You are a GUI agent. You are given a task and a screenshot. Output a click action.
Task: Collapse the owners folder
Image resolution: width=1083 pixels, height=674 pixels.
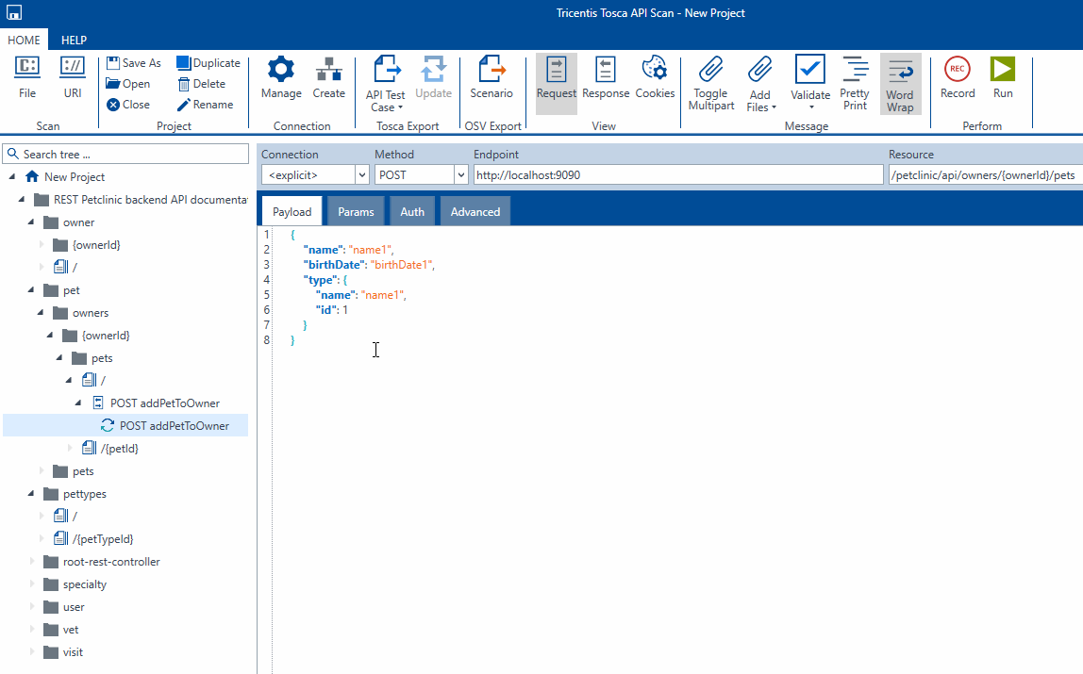click(41, 313)
